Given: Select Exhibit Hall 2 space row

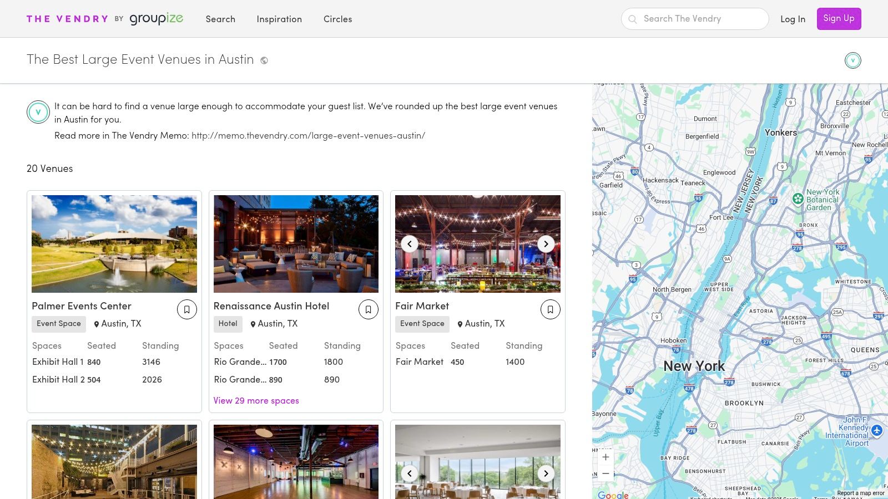Looking at the screenshot, I should point(114,380).
